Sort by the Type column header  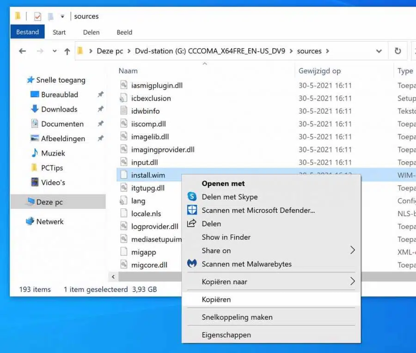[x=405, y=71]
